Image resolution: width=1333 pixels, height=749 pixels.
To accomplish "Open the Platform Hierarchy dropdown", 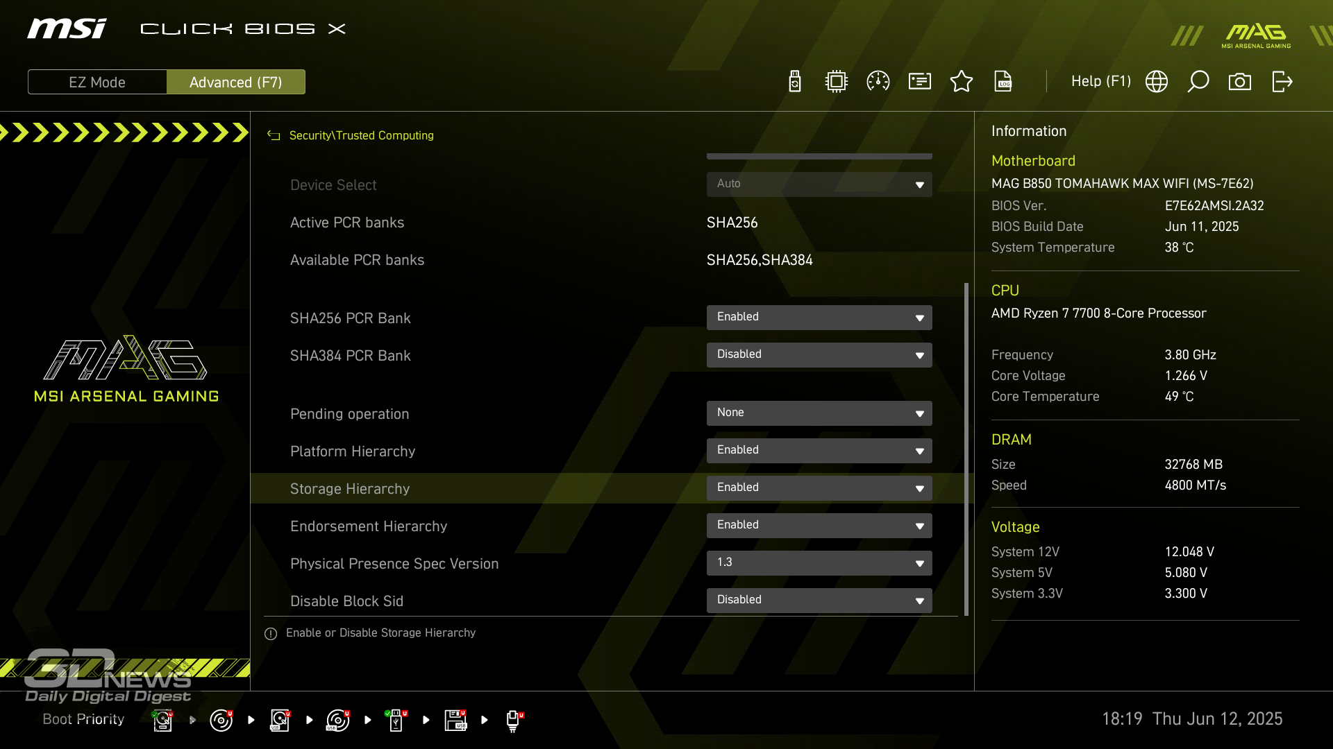I will pos(819,450).
